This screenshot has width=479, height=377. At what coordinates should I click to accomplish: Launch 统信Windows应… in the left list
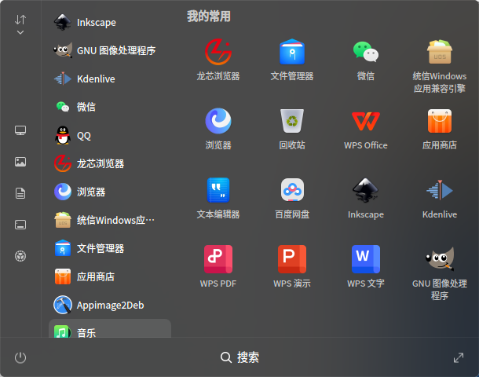click(110, 220)
